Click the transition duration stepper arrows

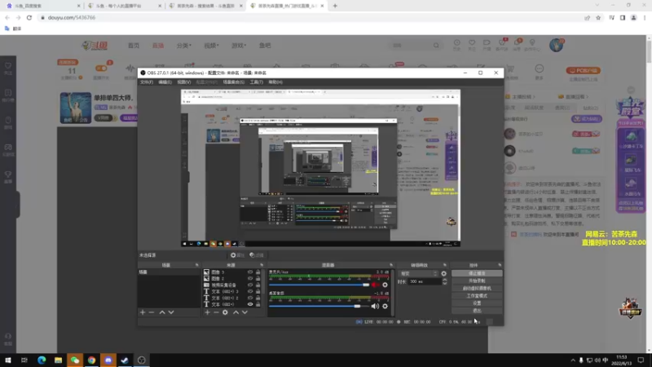444,281
